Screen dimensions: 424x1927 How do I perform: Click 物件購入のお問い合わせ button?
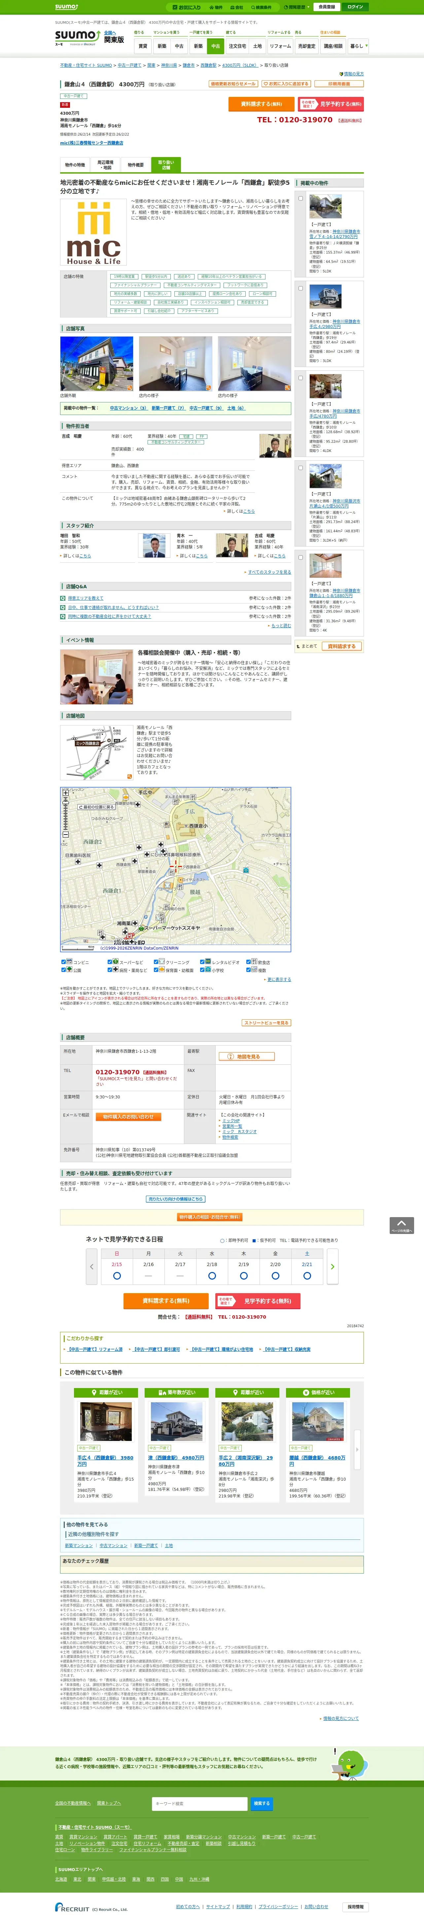coord(128,1116)
